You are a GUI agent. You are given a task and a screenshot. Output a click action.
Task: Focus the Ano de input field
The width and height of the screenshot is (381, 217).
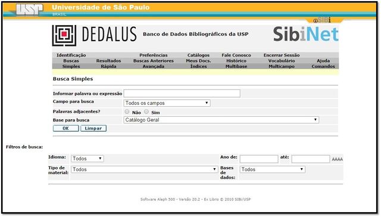click(259, 159)
